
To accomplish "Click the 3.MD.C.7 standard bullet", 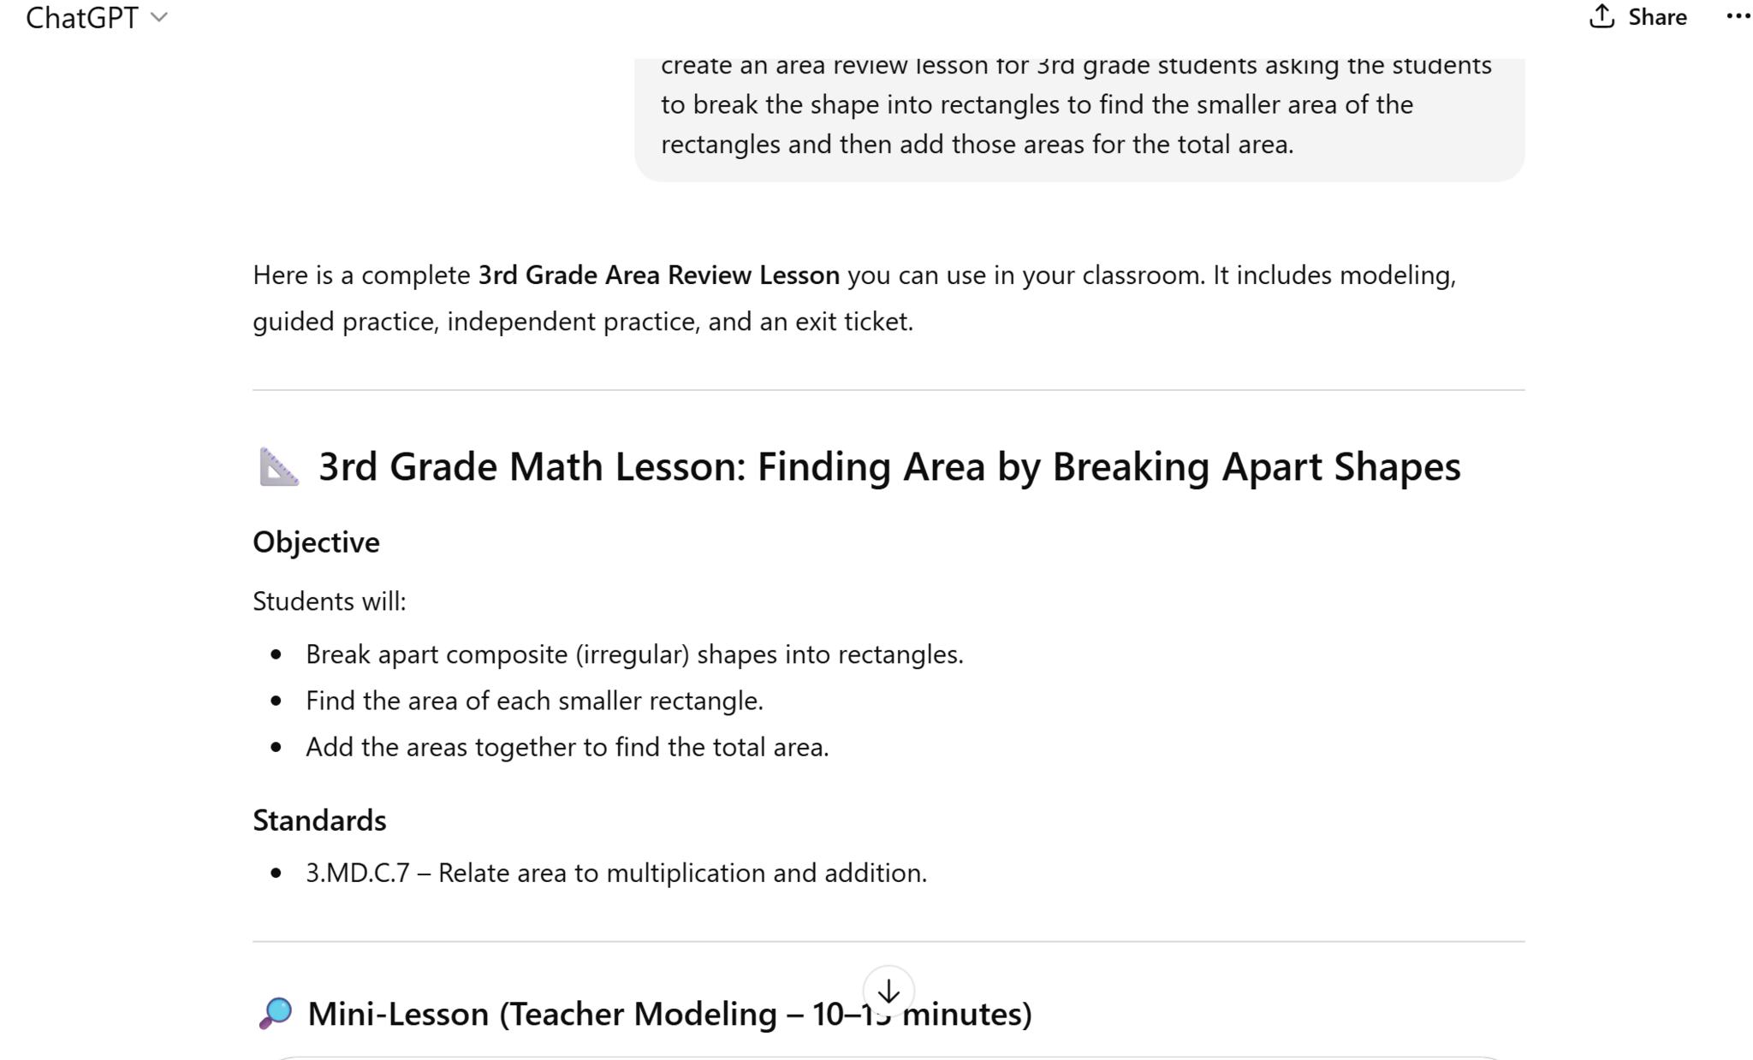I will click(616, 873).
